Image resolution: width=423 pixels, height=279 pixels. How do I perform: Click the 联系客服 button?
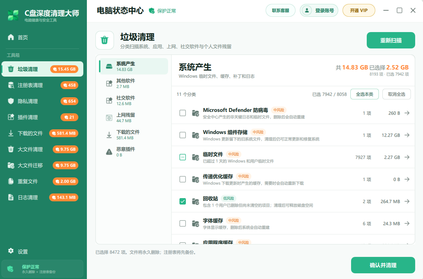(x=280, y=11)
